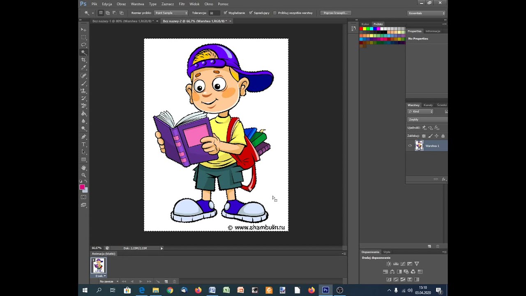Select the Blur tool
Image resolution: width=526 pixels, height=296 pixels.
(x=83, y=121)
